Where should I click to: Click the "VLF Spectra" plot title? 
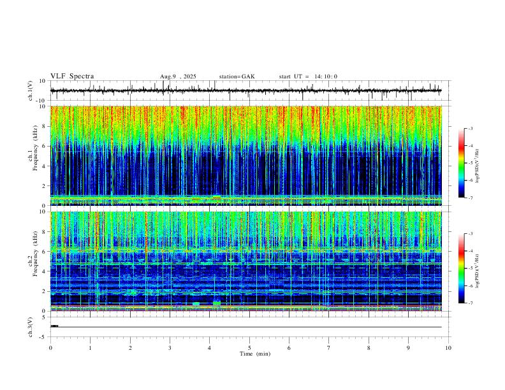coord(72,76)
